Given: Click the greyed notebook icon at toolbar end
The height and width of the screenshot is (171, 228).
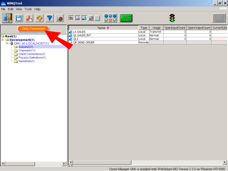Looking at the screenshot, I should 219,18.
